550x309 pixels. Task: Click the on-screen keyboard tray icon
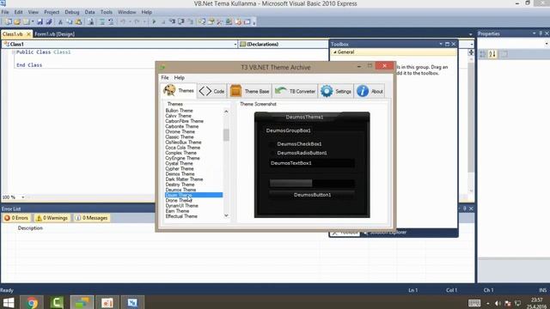474,303
